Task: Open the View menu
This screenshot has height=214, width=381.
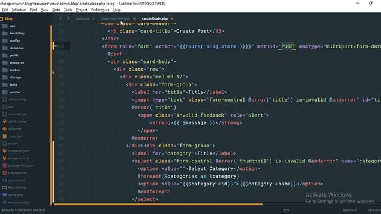Action: 45,10
